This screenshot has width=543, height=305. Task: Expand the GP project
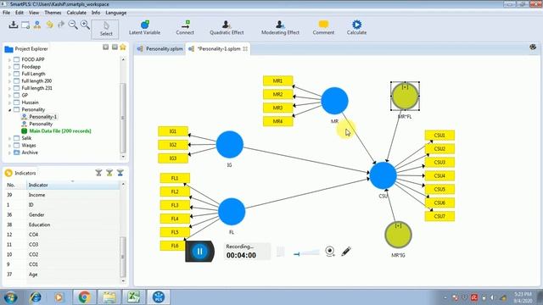click(9, 96)
